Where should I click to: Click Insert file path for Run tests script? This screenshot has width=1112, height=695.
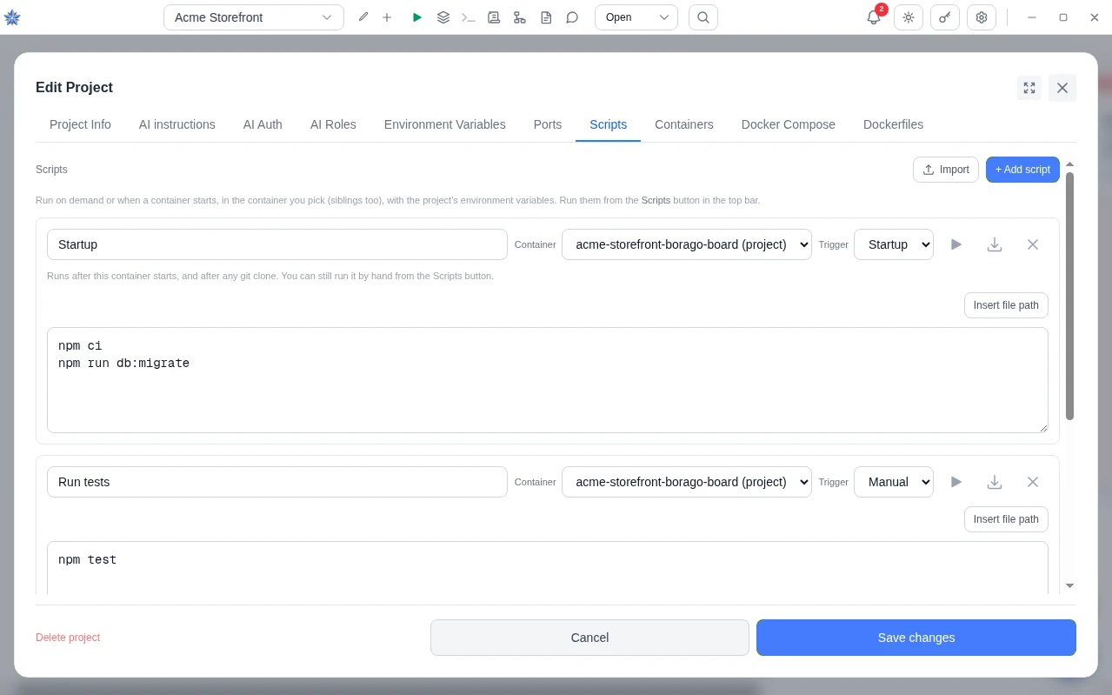coord(1006,519)
